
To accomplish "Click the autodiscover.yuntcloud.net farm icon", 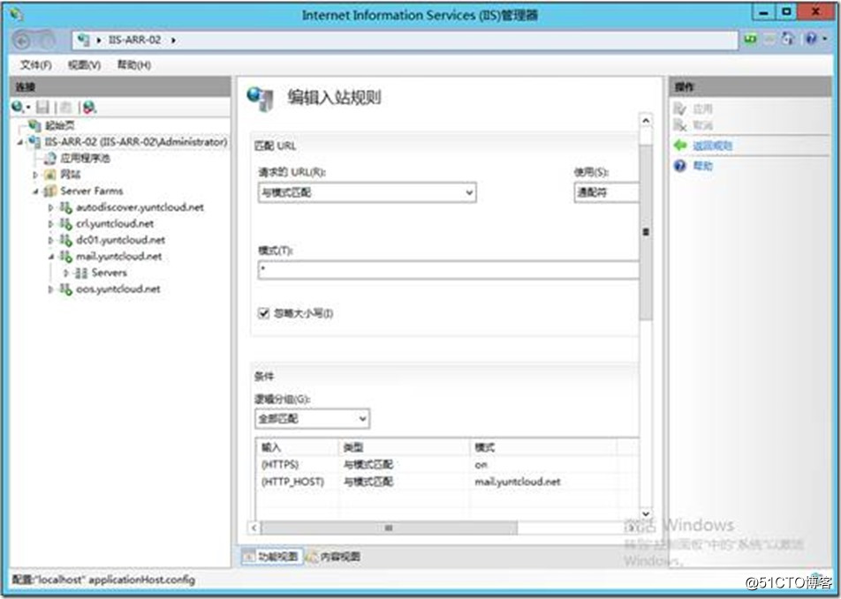I will click(66, 207).
